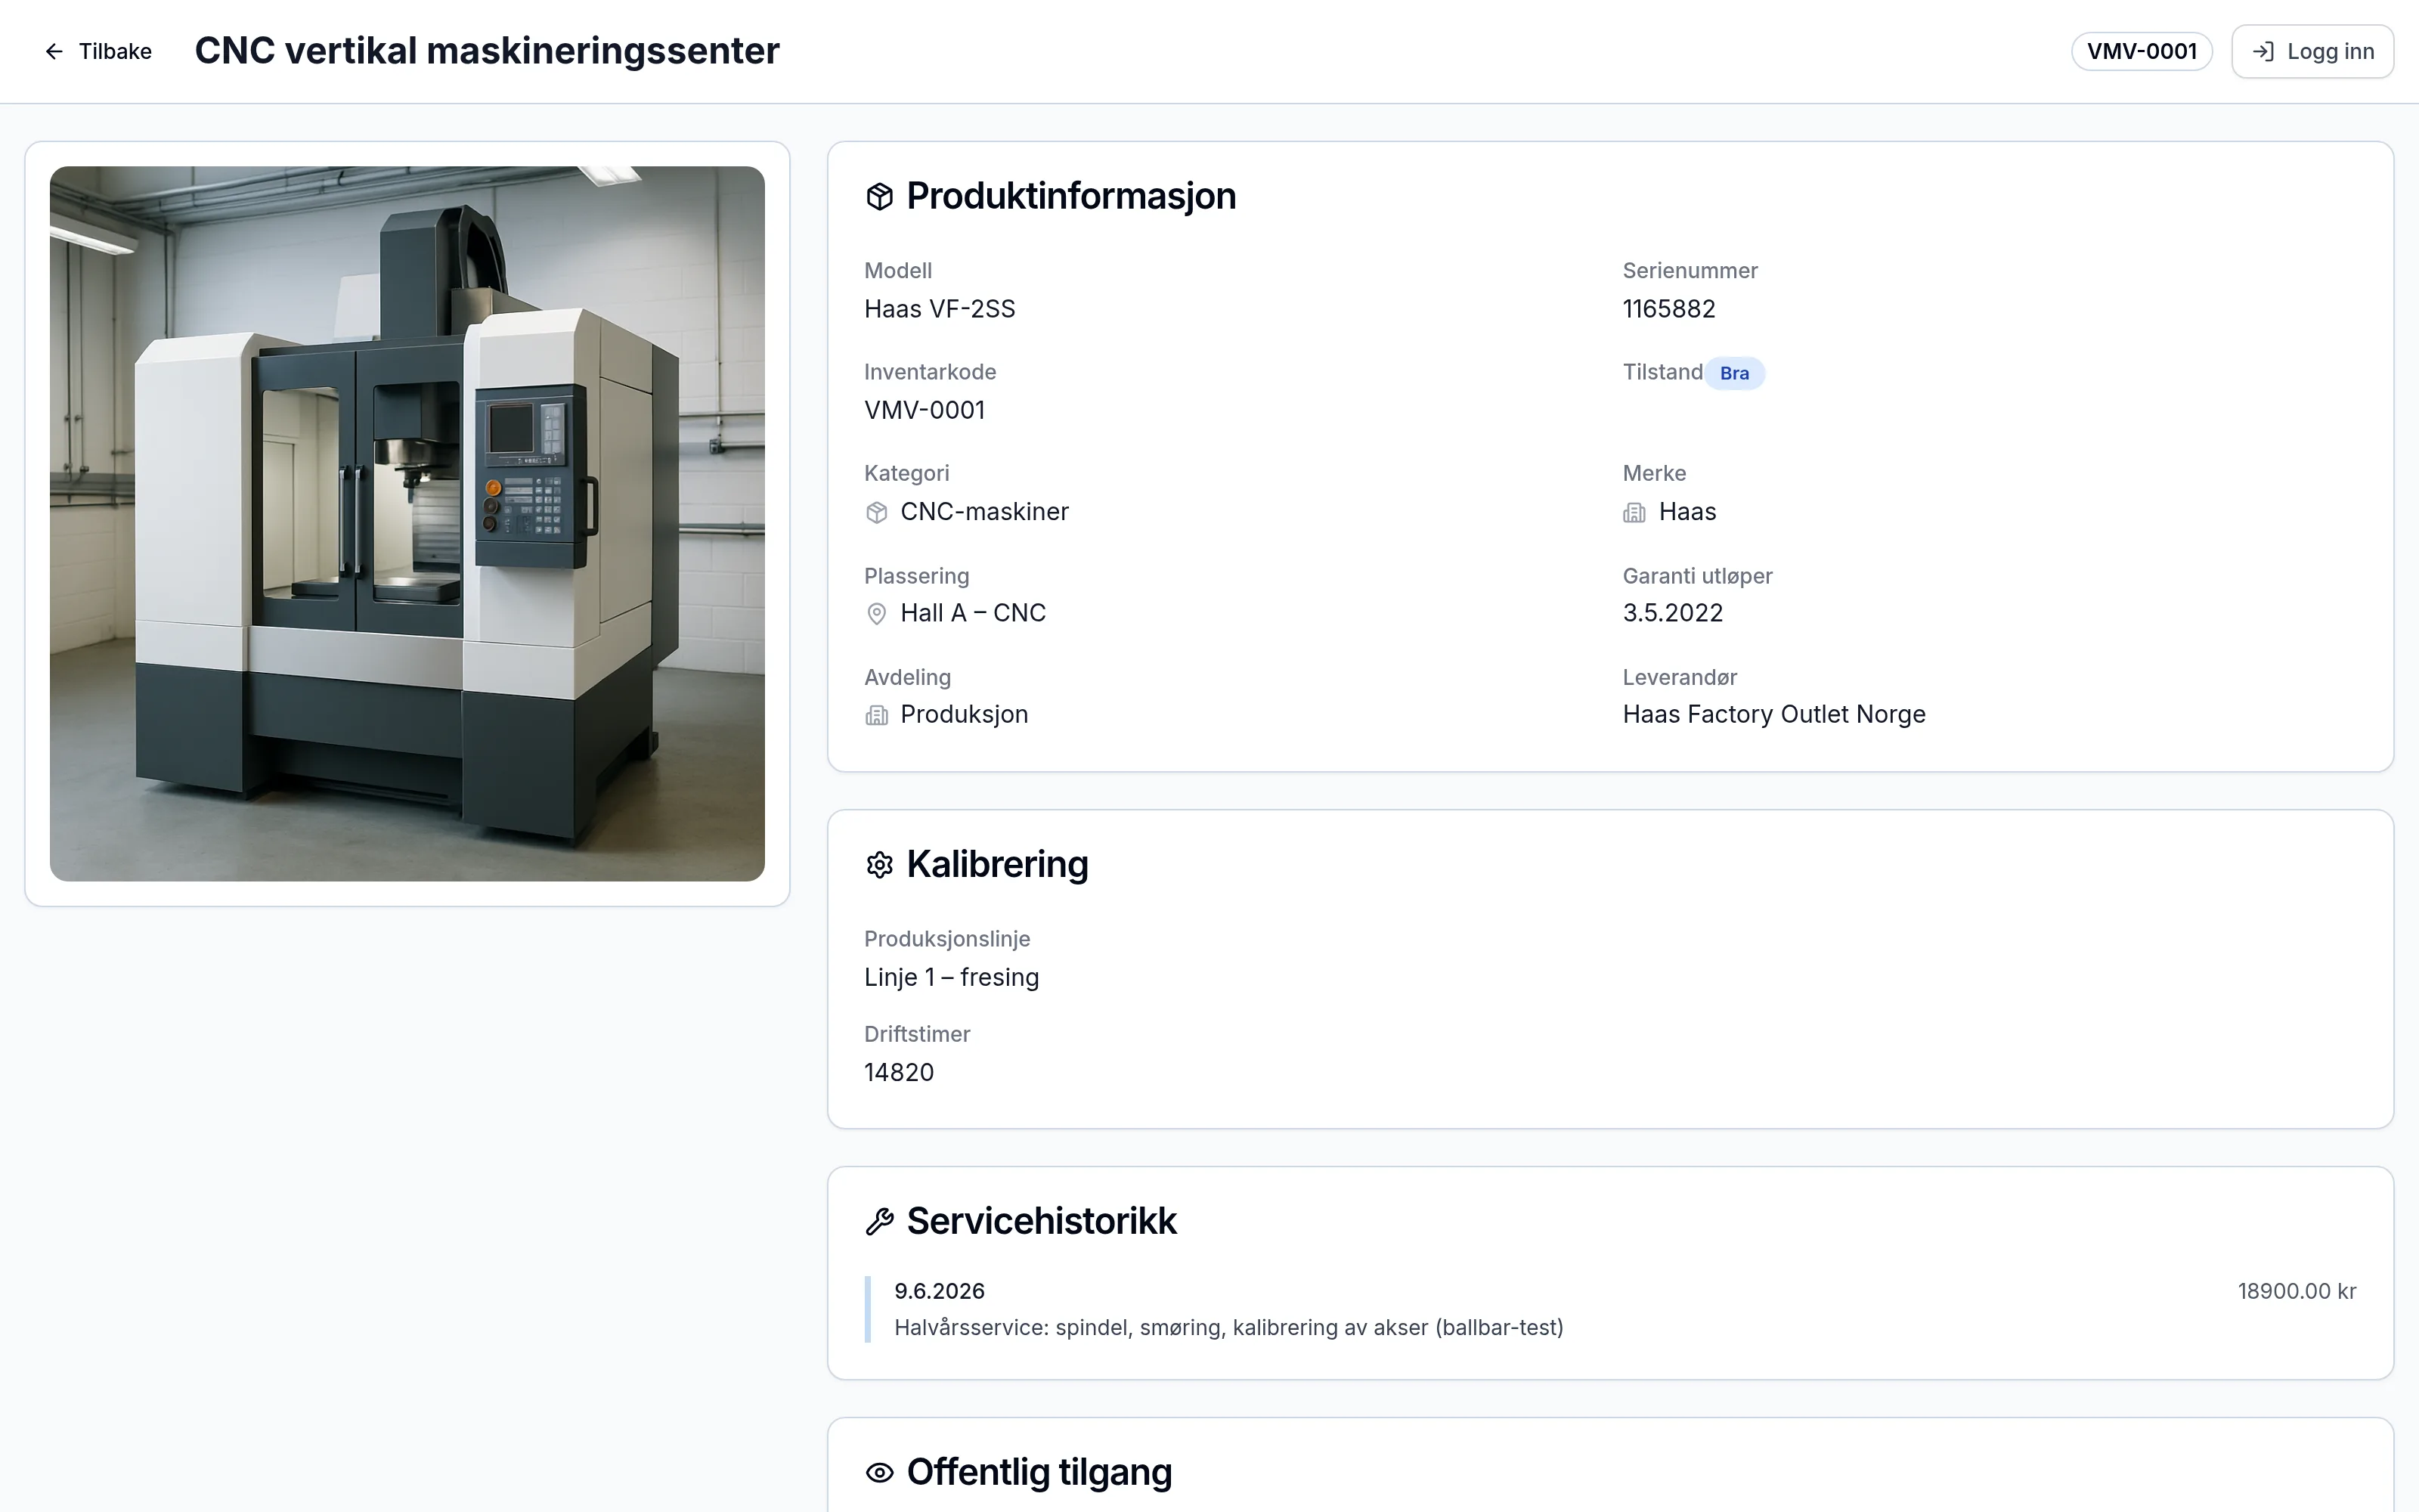Click the service entry dated 9.6.2026
The image size is (2419, 1512).
coord(1610,1309)
